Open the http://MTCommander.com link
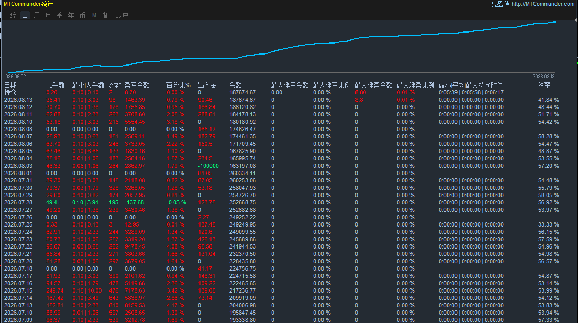 pos(543,4)
